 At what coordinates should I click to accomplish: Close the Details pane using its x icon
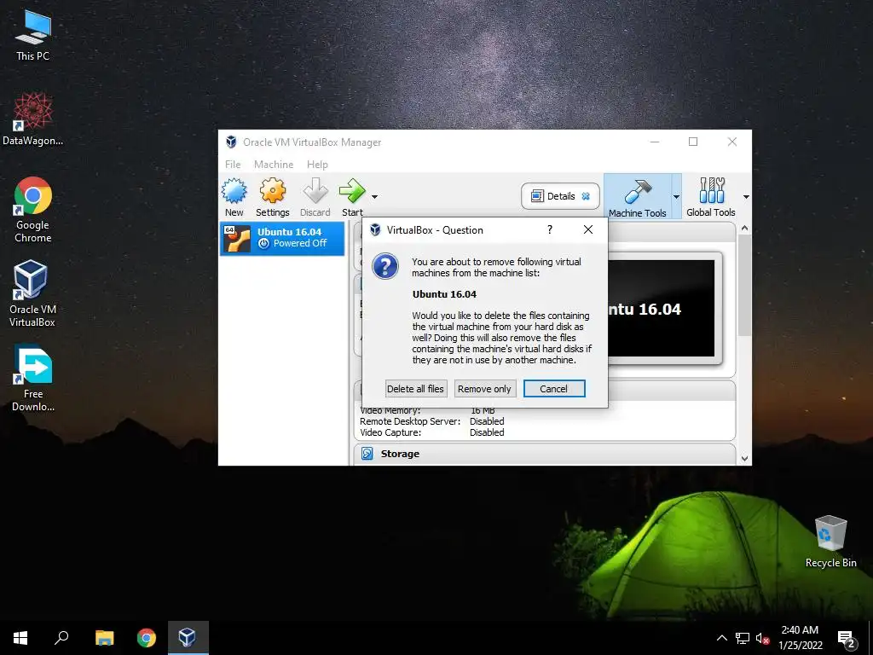[586, 196]
